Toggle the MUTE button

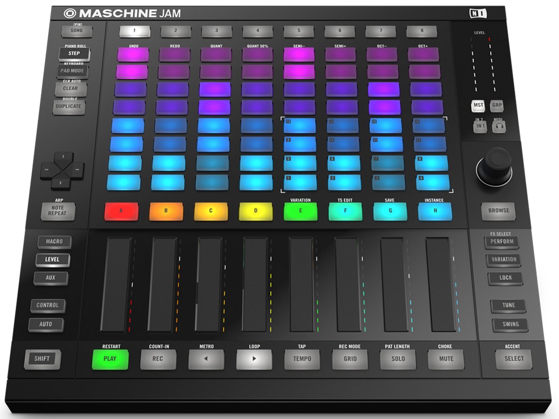tap(446, 359)
